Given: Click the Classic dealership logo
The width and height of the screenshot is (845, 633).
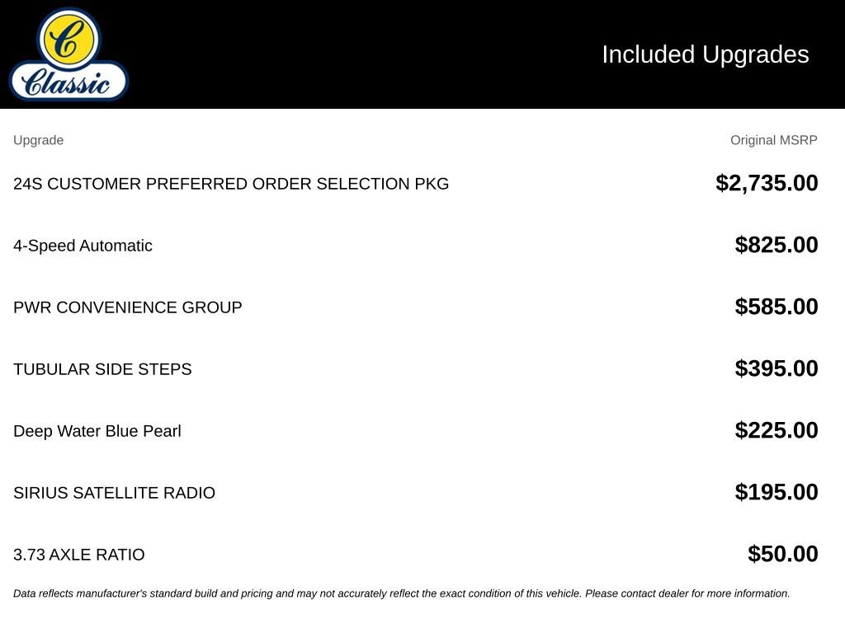Looking at the screenshot, I should pyautogui.click(x=69, y=54).
